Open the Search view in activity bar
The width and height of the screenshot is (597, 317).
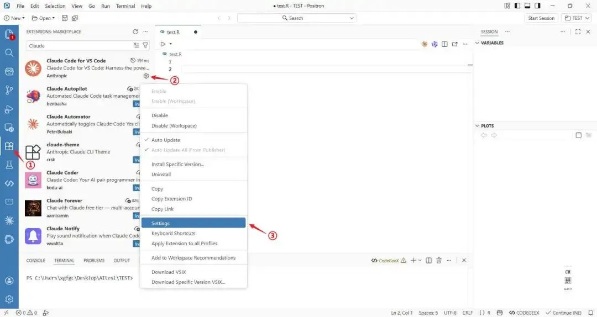pyautogui.click(x=9, y=53)
